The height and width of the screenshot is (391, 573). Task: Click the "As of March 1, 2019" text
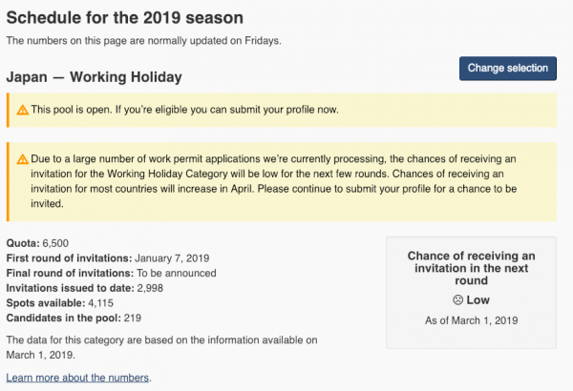point(471,320)
